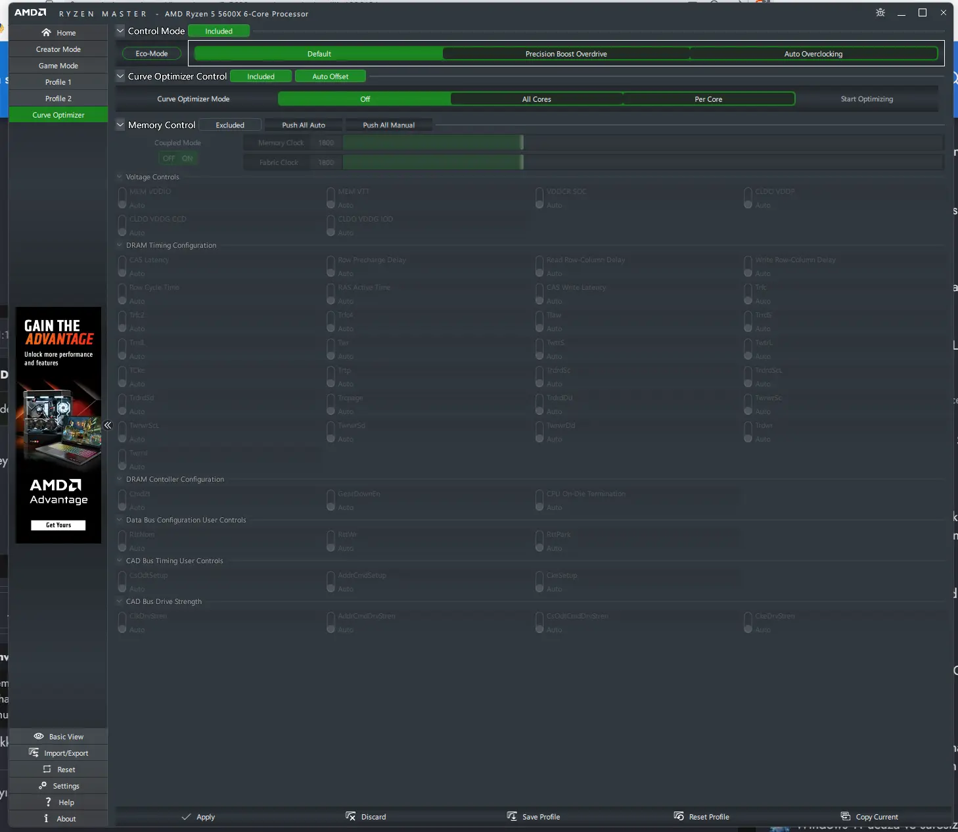Collapse the Curve Optimizer Control section
Screen dimensions: 958x832
pos(120,76)
